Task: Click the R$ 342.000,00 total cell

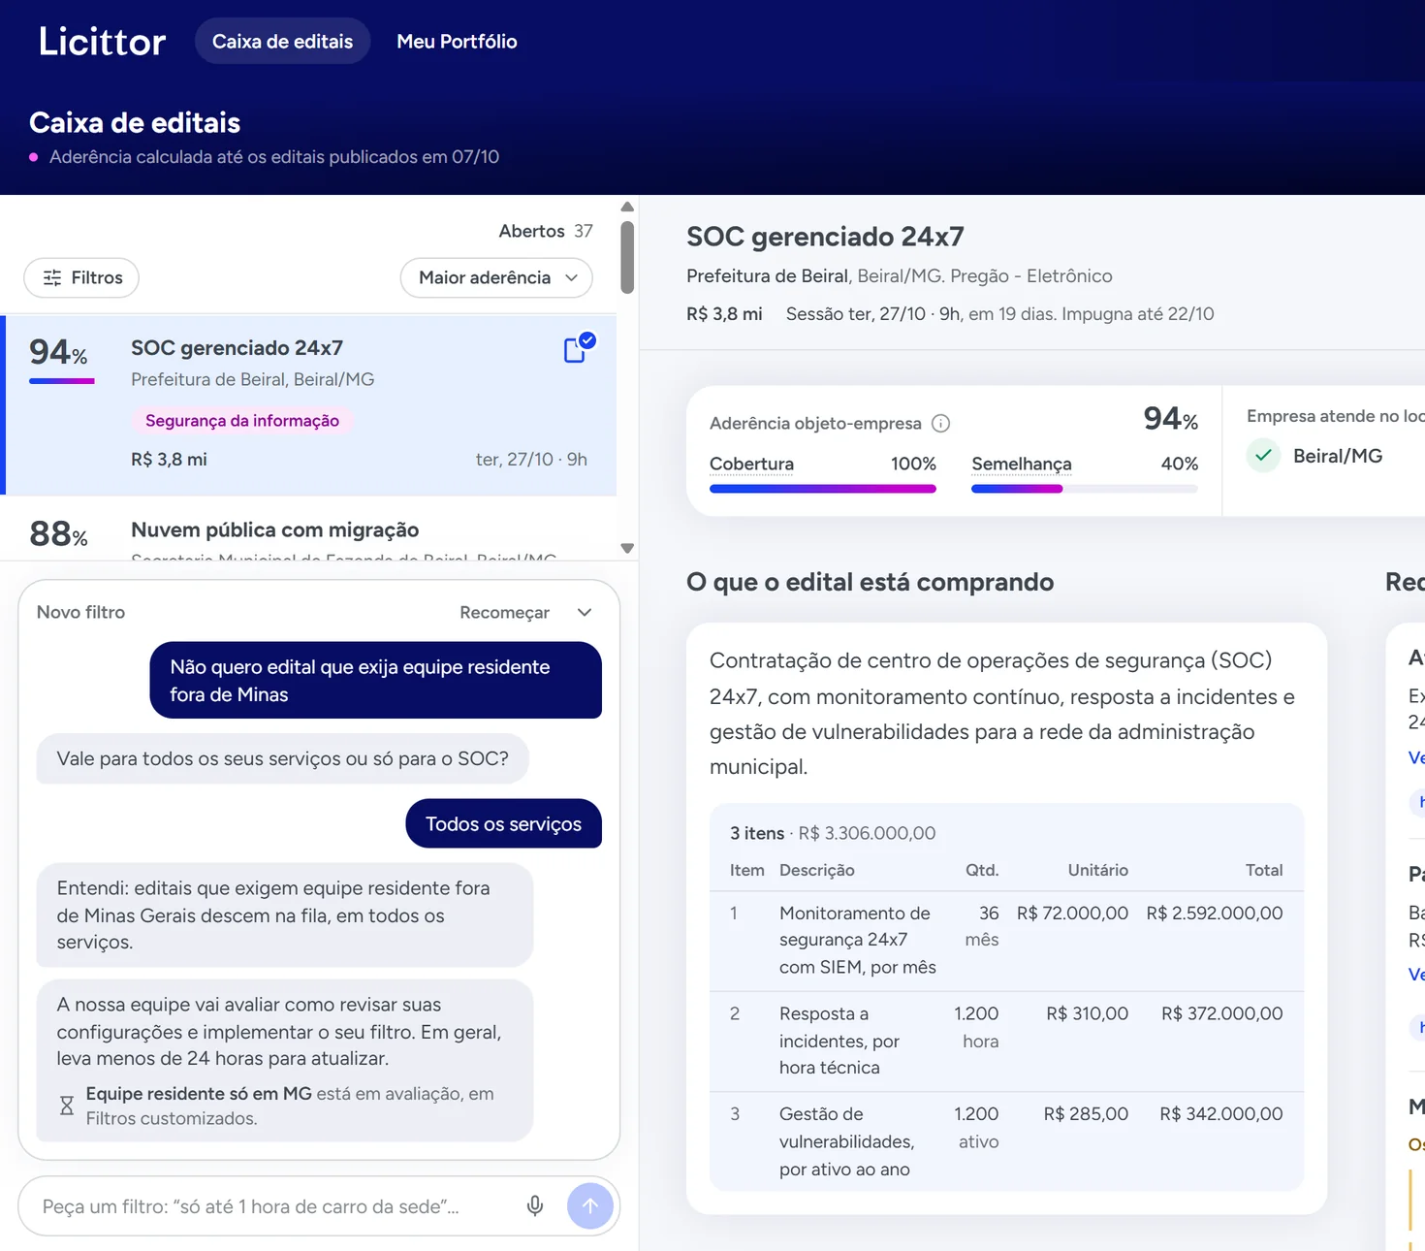Action: coord(1221,1114)
